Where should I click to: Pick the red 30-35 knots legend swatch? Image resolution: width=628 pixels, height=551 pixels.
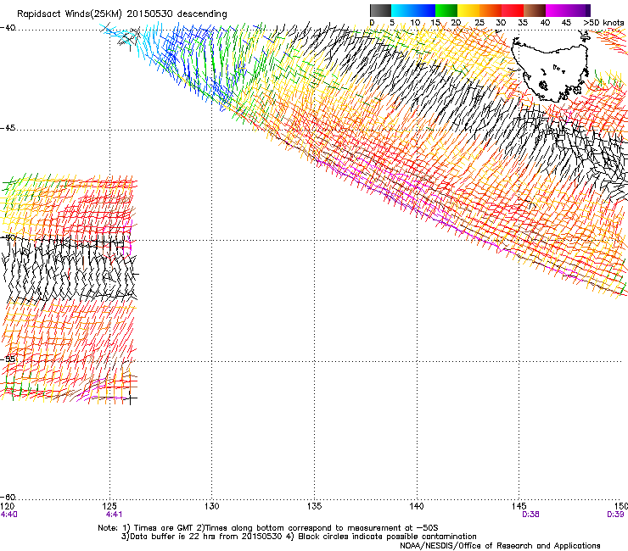coord(513,10)
